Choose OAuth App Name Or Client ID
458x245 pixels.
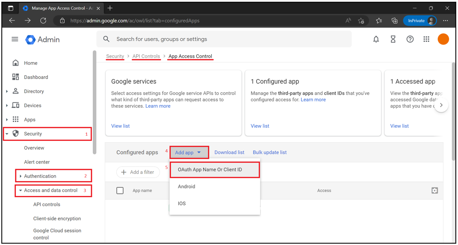pyautogui.click(x=215, y=170)
